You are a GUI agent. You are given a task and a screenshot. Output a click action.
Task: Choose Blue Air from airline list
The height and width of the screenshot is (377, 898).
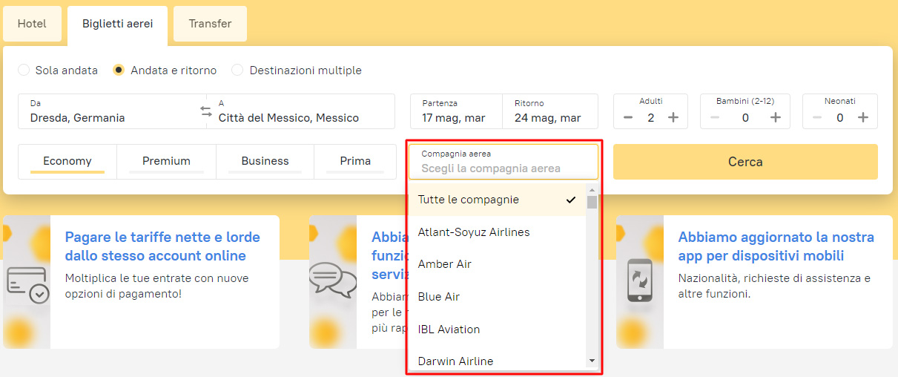click(439, 297)
